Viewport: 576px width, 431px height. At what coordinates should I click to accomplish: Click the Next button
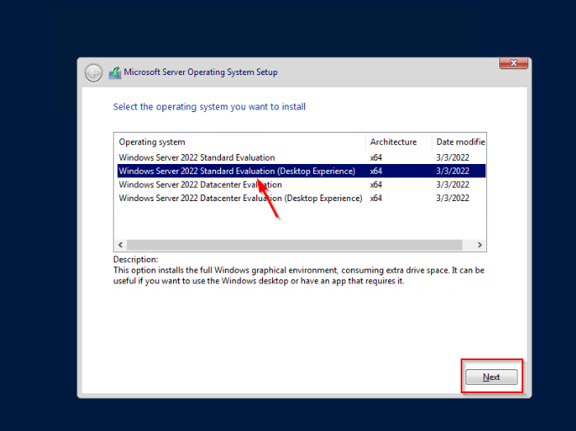[x=491, y=377]
